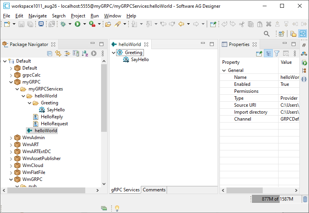Click the Debug bug icon in toolbar
This screenshot has width=309, height=213.
[x=63, y=24]
